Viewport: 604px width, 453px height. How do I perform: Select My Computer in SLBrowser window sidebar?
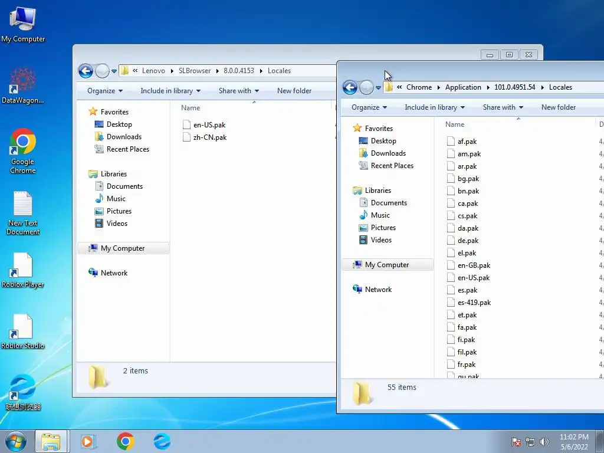tap(123, 248)
